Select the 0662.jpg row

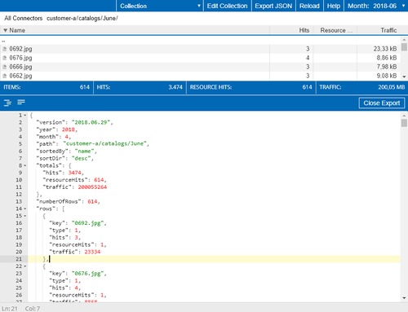(200, 76)
